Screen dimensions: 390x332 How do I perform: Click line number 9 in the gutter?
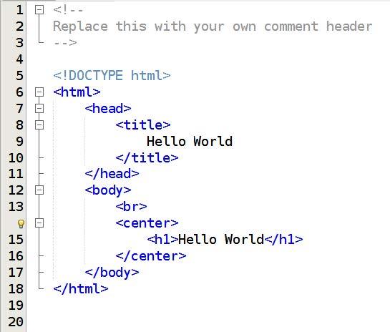pos(19,141)
